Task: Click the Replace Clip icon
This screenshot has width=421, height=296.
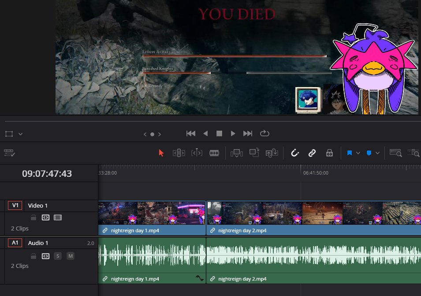Action: click(272, 153)
